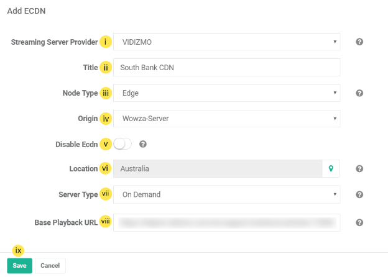
Task: Show help for the Server Type field
Action: pyautogui.click(x=359, y=194)
